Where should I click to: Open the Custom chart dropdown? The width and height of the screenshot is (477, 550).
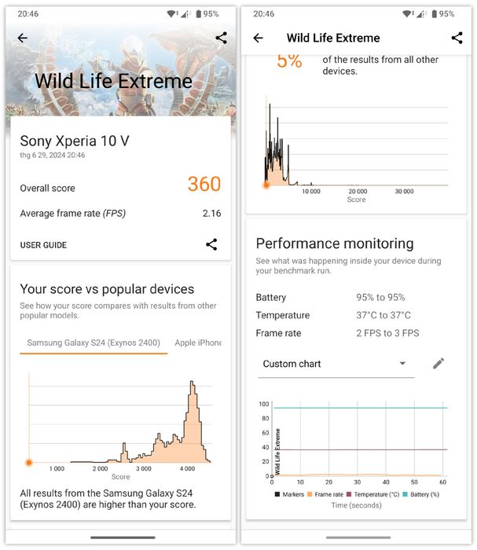tap(336, 364)
